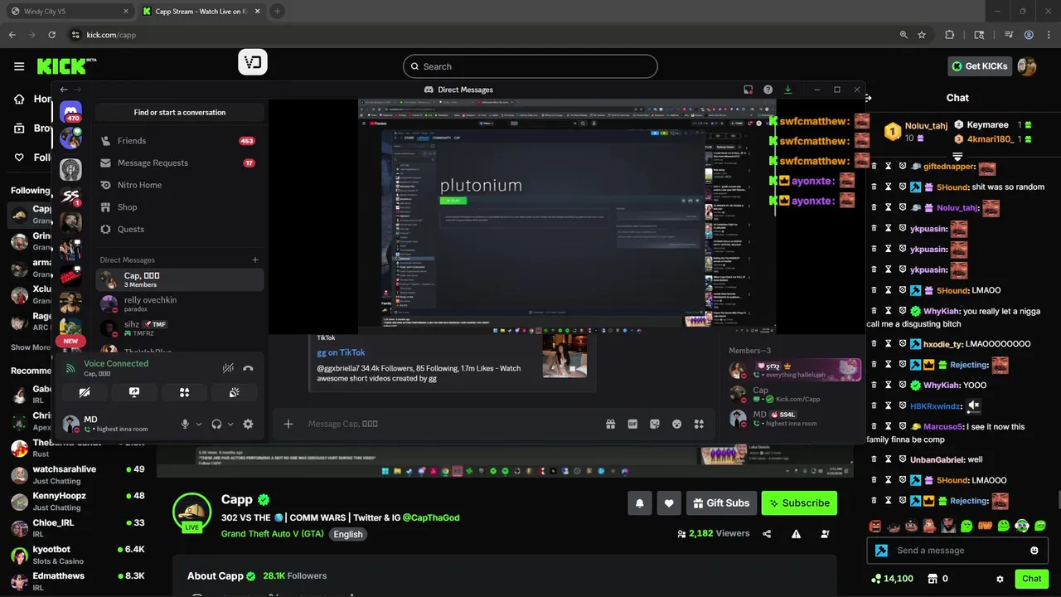
Task: Select the Grand Theft Auto V category link
Action: pos(273,534)
